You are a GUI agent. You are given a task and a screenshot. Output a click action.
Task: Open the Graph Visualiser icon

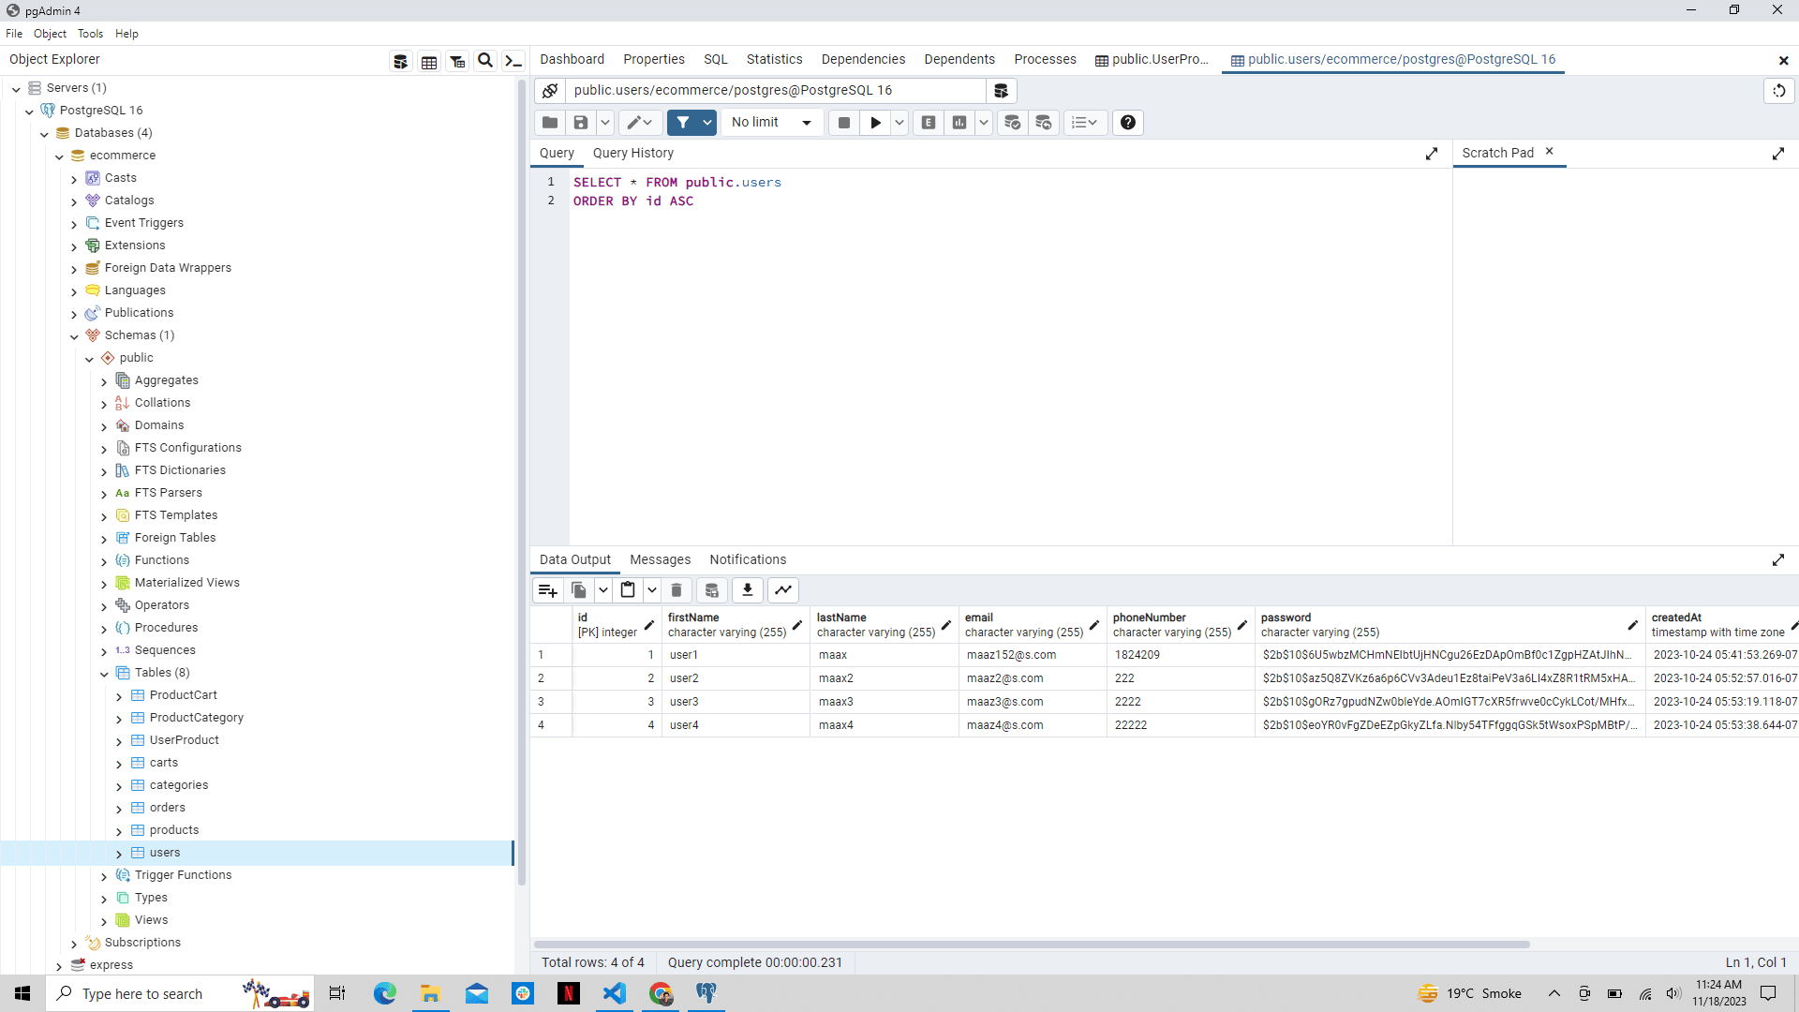click(783, 590)
